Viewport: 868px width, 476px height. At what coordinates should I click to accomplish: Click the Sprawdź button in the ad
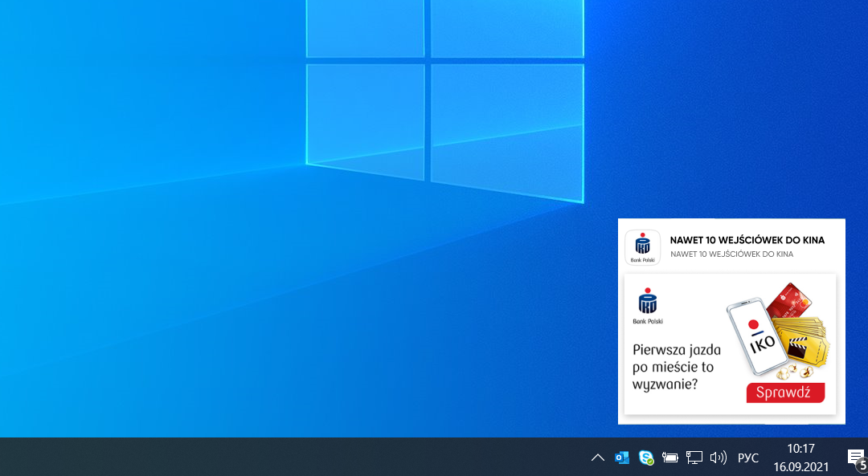click(785, 393)
